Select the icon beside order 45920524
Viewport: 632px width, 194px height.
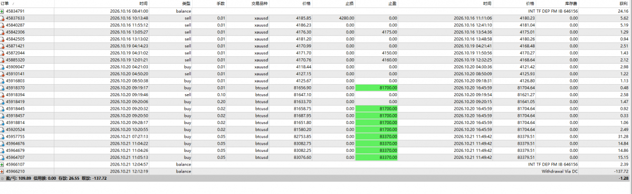click(x=3, y=129)
